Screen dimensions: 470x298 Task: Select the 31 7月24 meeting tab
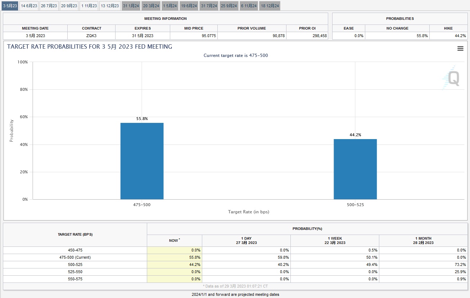pos(209,6)
